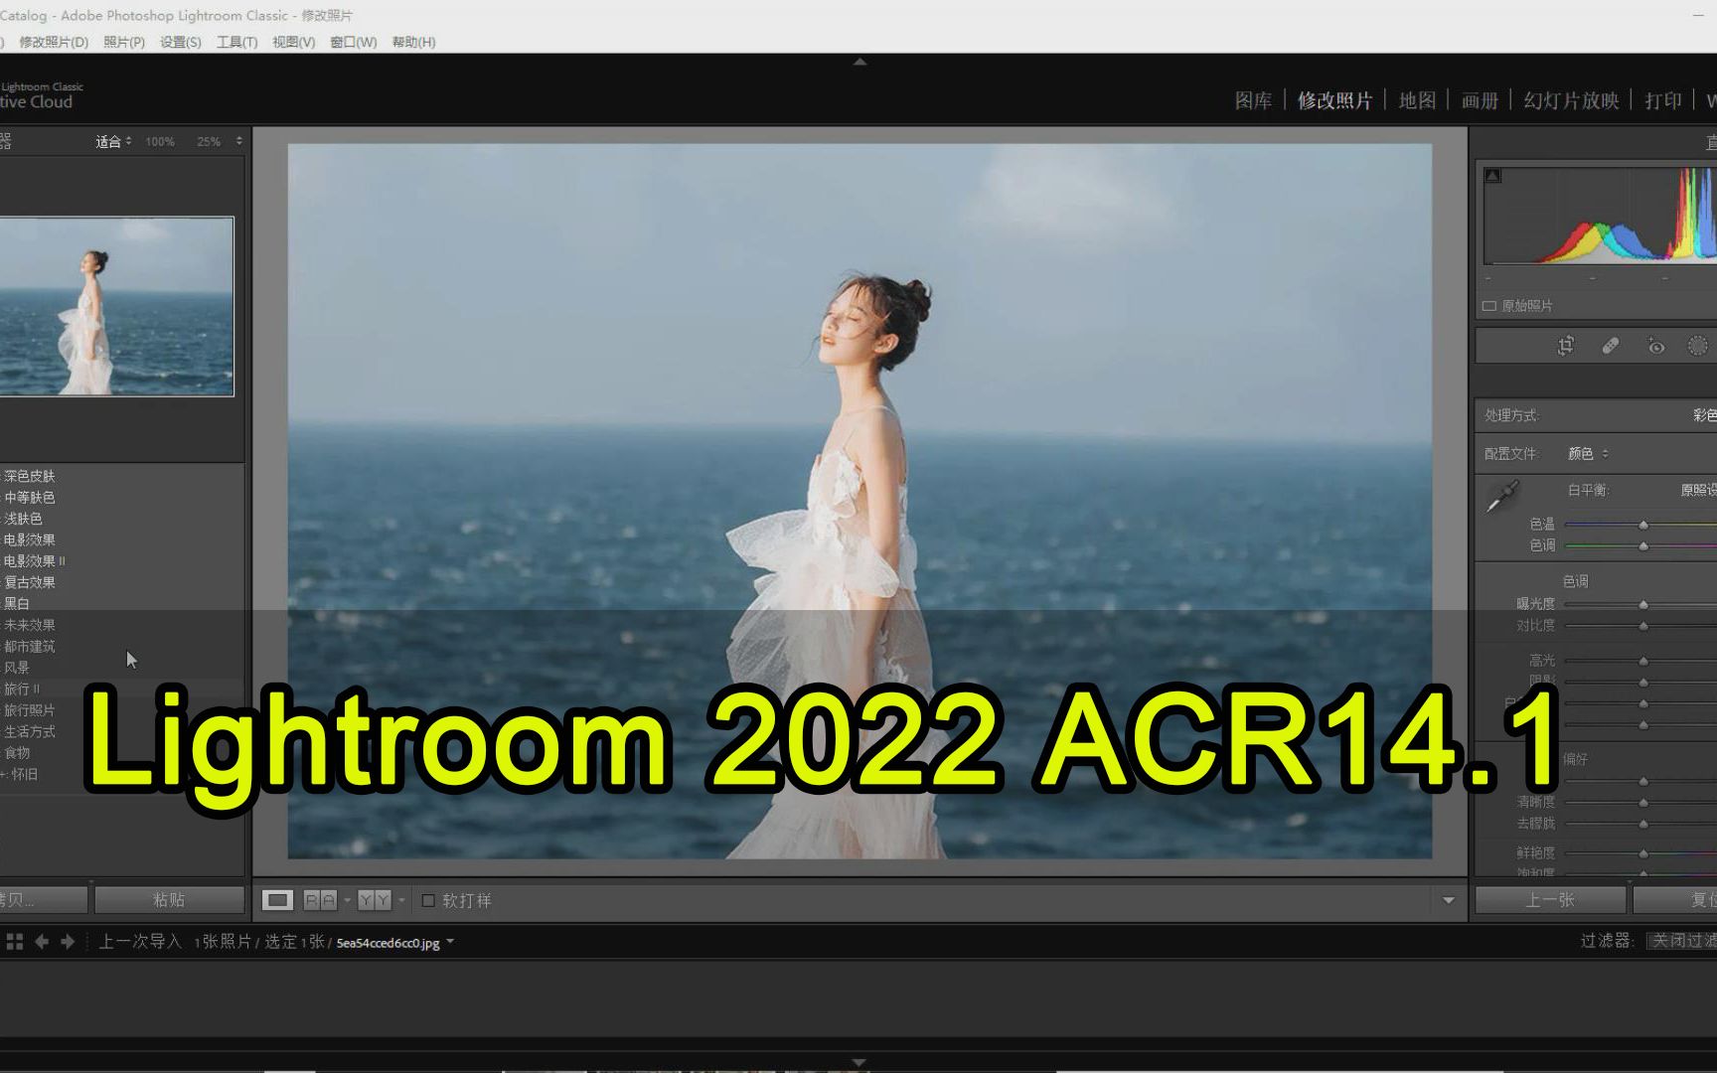Collapse the bottom filmstrip panel arrow

(x=859, y=1062)
